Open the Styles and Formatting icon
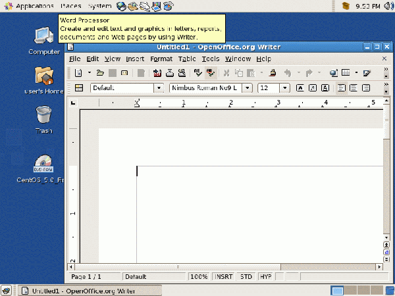Viewport: 395px width, 296px height. (78, 88)
